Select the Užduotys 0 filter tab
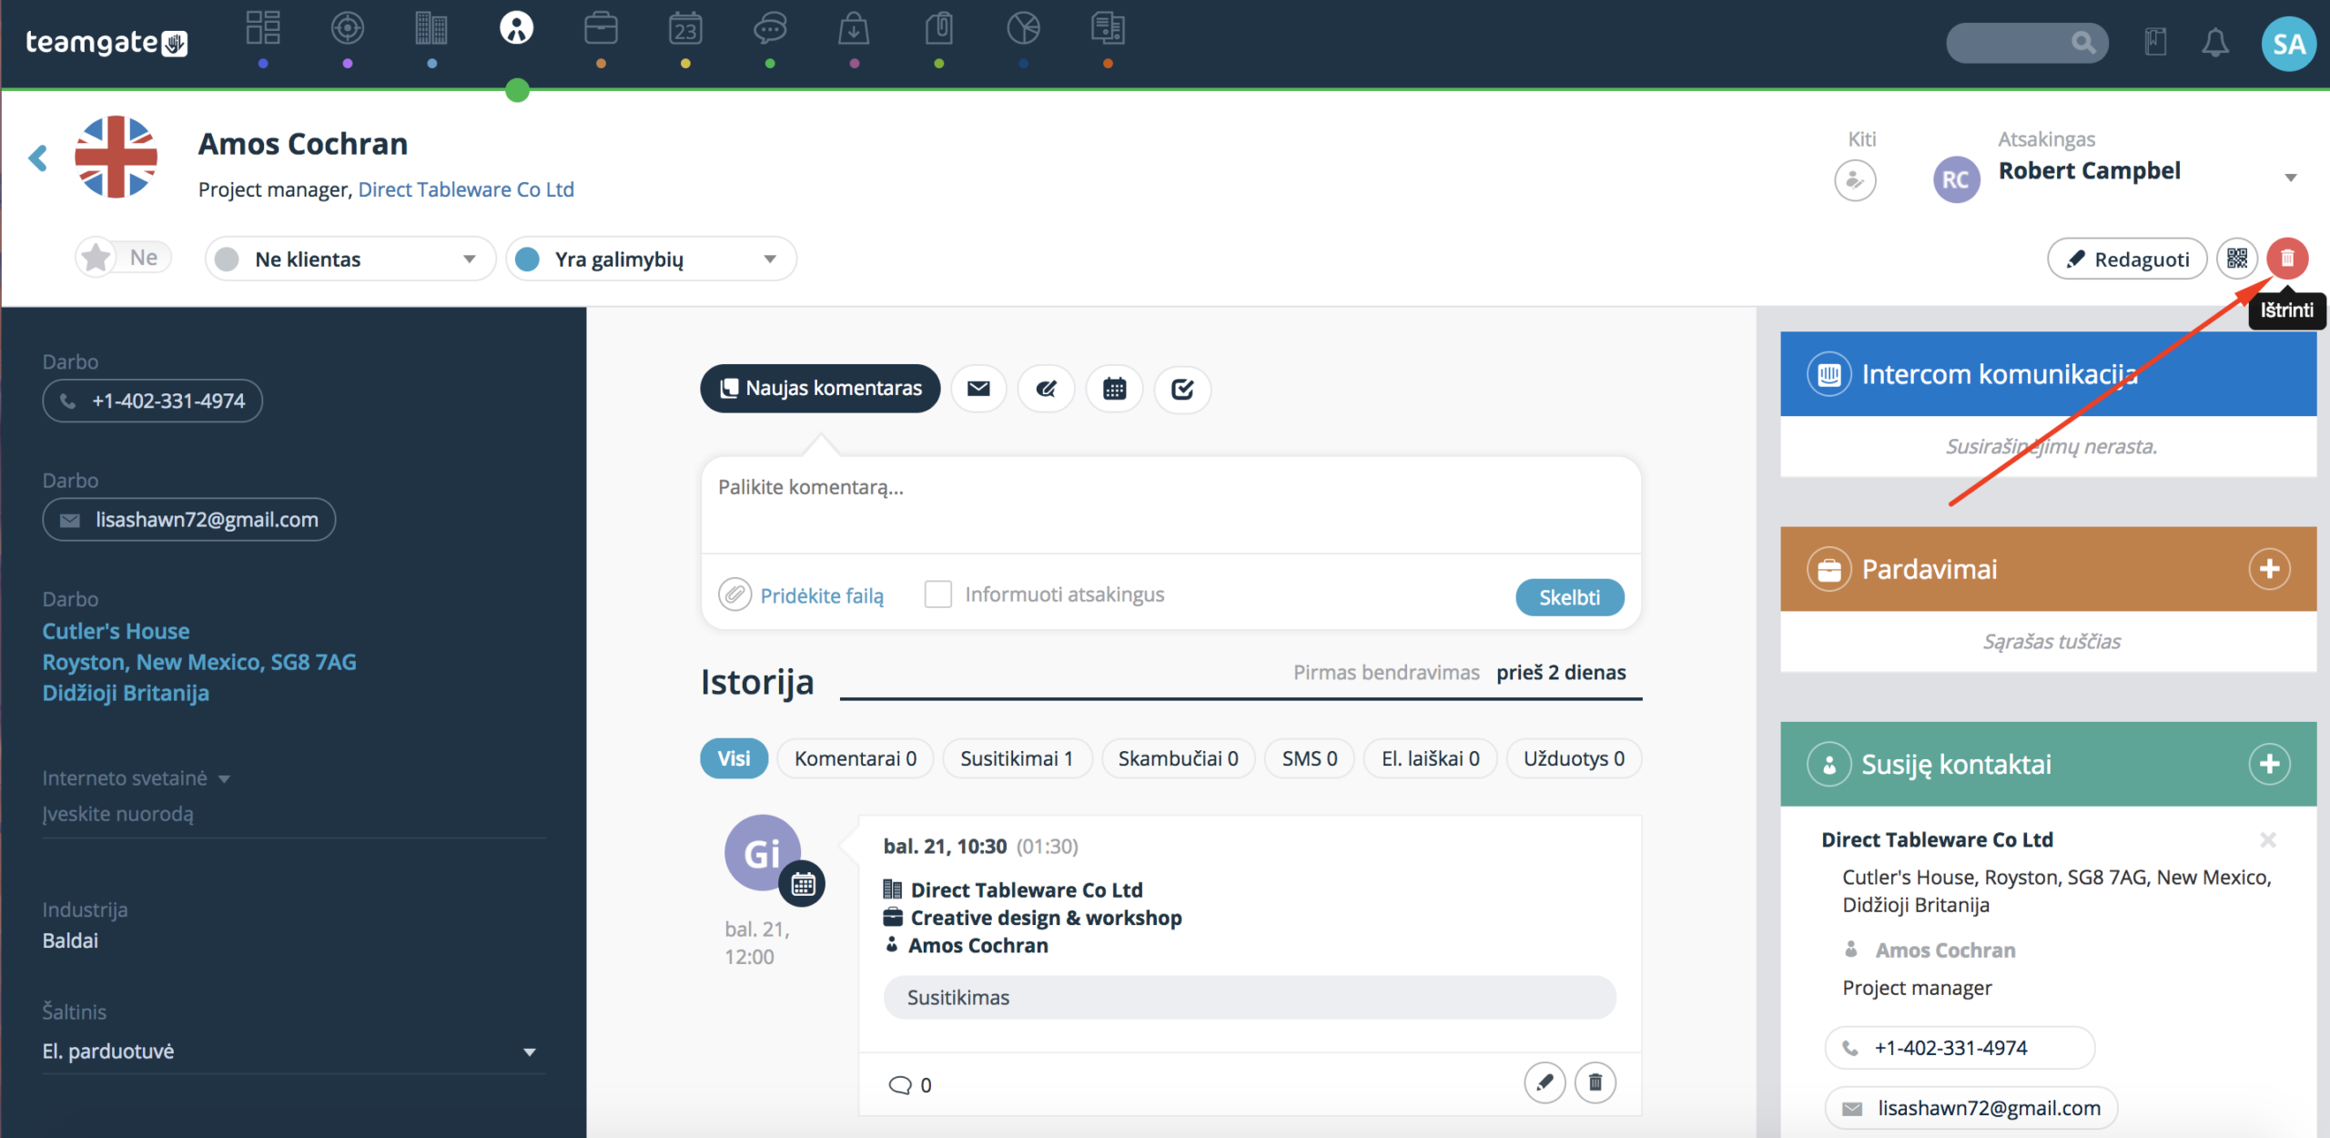Image resolution: width=2330 pixels, height=1138 pixels. pyautogui.click(x=1574, y=758)
